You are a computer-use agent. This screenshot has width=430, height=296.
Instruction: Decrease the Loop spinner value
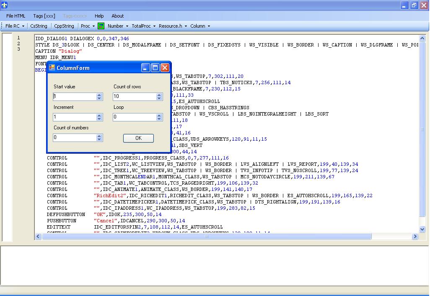click(159, 119)
